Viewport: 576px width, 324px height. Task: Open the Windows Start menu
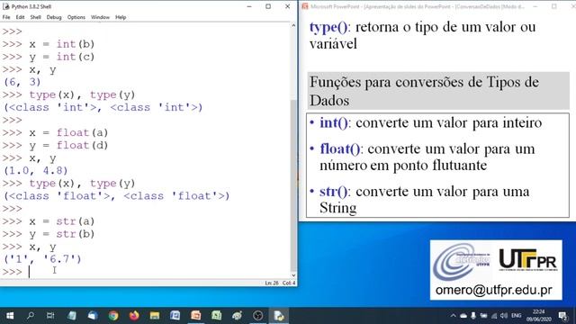tap(10, 316)
